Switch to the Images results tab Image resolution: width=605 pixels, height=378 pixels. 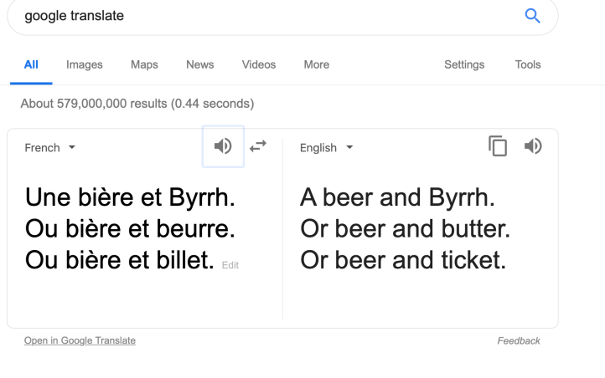tap(84, 64)
